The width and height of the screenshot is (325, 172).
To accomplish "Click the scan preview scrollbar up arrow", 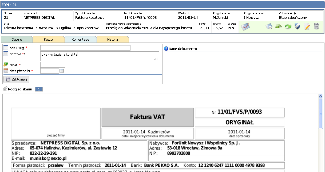I will tap(321, 96).
